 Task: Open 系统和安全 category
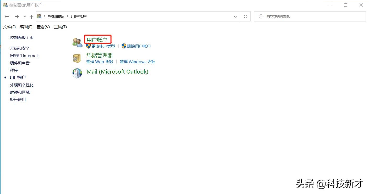tap(20, 48)
